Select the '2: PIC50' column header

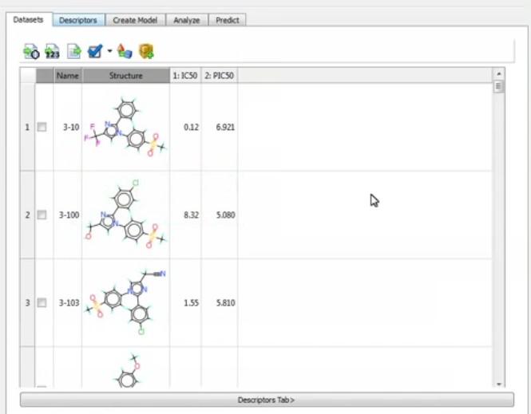(x=220, y=76)
